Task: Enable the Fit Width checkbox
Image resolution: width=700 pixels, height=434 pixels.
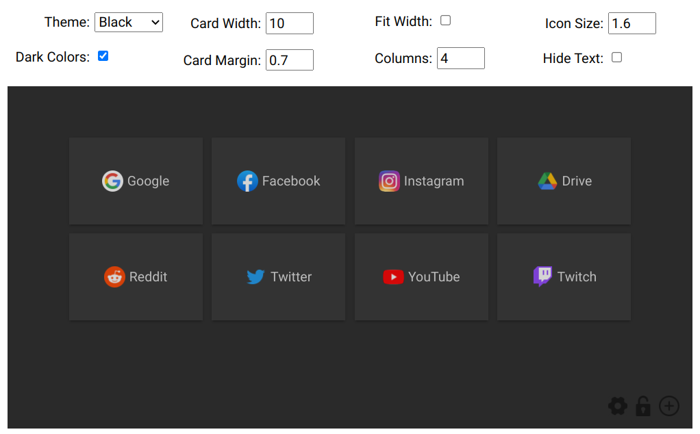Action: pyautogui.click(x=445, y=21)
